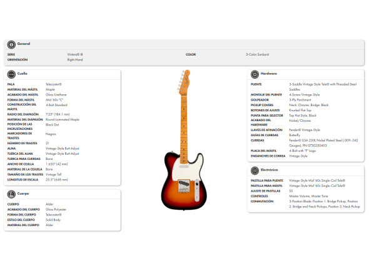Select the Cuello section heading
This screenshot has width=369, height=271.
coord(23,74)
